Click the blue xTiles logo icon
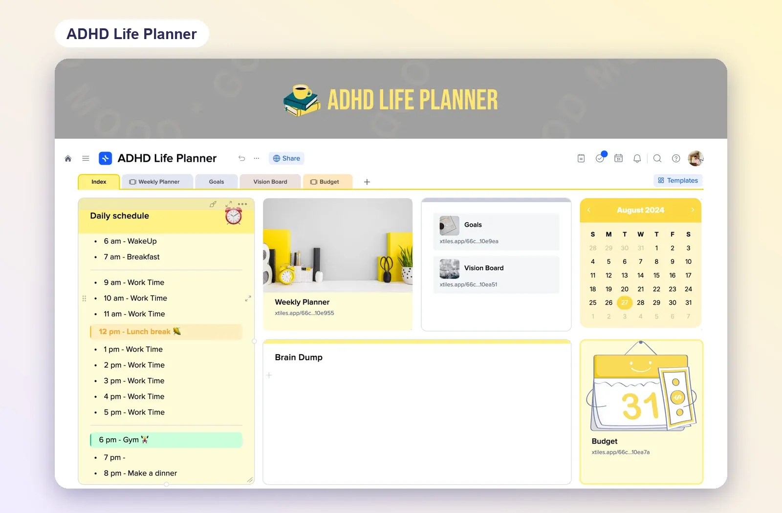This screenshot has width=782, height=513. (x=105, y=158)
